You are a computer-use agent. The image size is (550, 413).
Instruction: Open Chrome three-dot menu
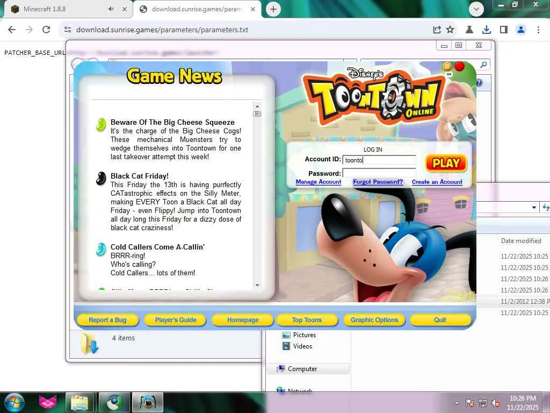pos(538,30)
